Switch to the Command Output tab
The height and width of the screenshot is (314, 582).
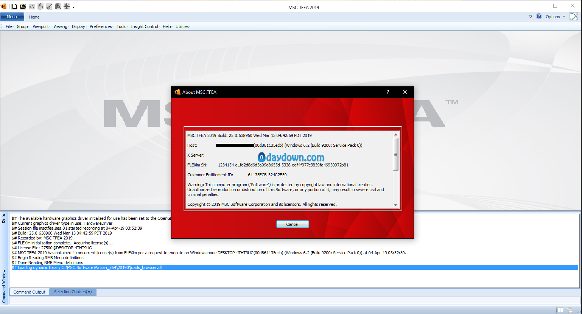29,292
